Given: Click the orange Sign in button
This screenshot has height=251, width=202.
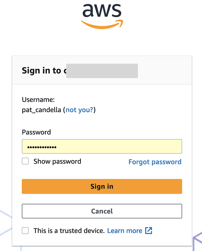Looking at the screenshot, I should (x=102, y=186).
